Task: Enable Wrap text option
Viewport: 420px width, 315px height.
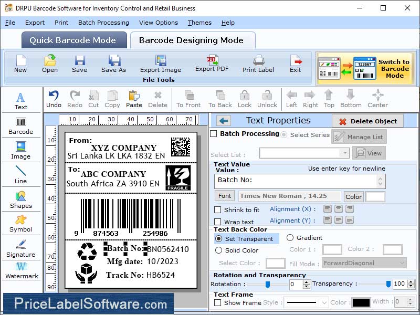Action: point(218,222)
